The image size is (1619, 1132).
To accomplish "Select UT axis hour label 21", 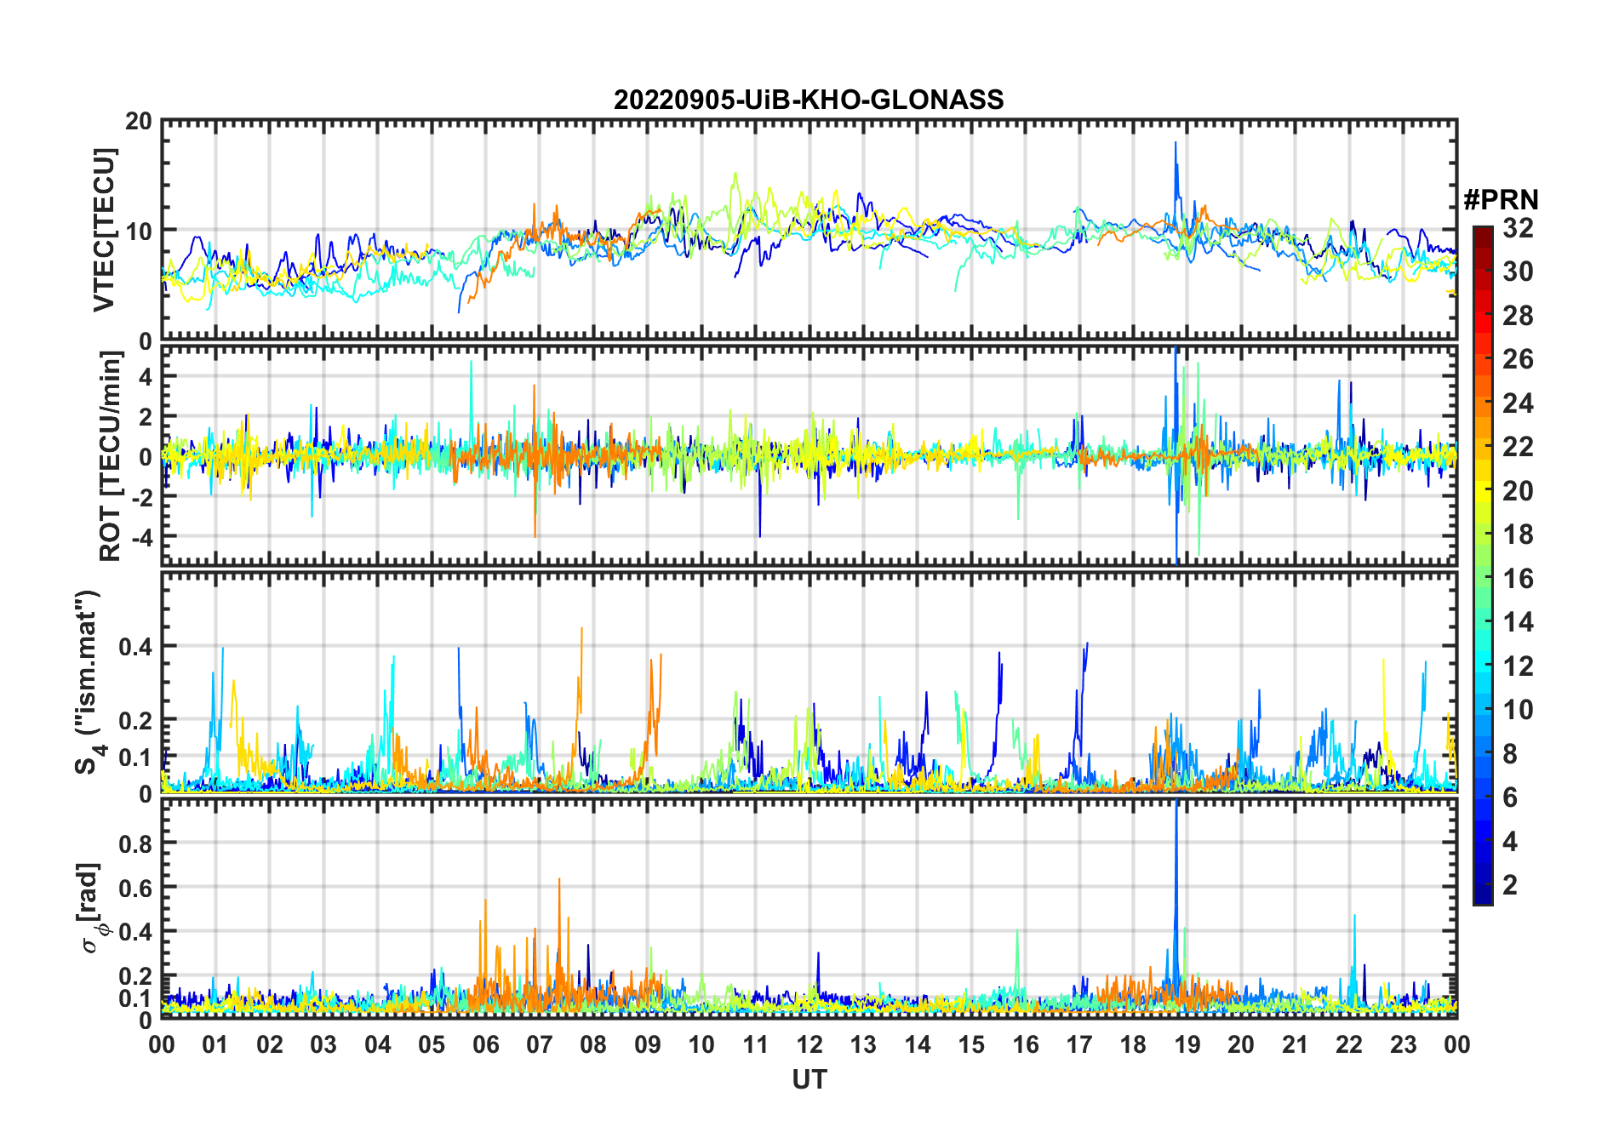I will tap(1295, 1044).
